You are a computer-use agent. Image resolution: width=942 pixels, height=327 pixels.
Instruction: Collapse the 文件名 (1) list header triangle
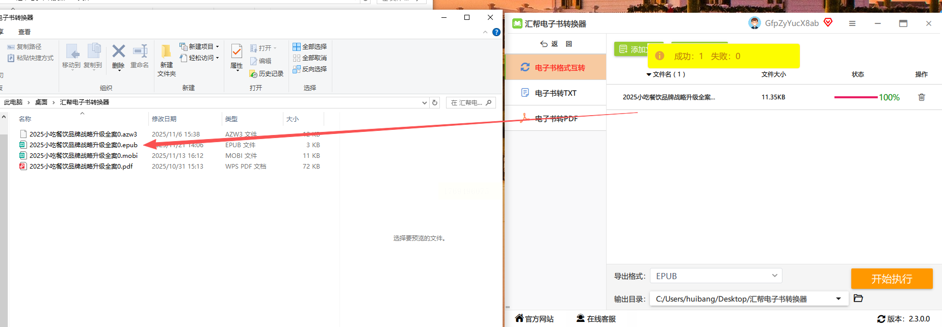[649, 75]
